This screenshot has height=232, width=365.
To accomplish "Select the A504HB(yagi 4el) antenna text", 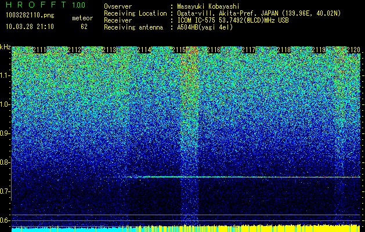I will click(205, 27).
